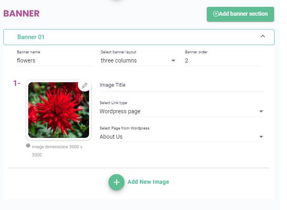Click the BANNER section heading
Screen dimensions: 287x210
[21, 13]
